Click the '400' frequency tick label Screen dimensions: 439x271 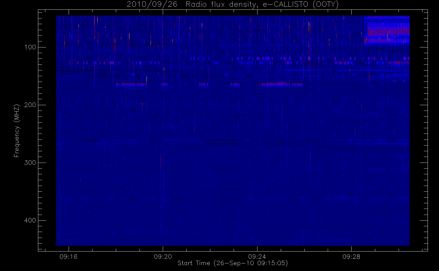(x=30, y=220)
